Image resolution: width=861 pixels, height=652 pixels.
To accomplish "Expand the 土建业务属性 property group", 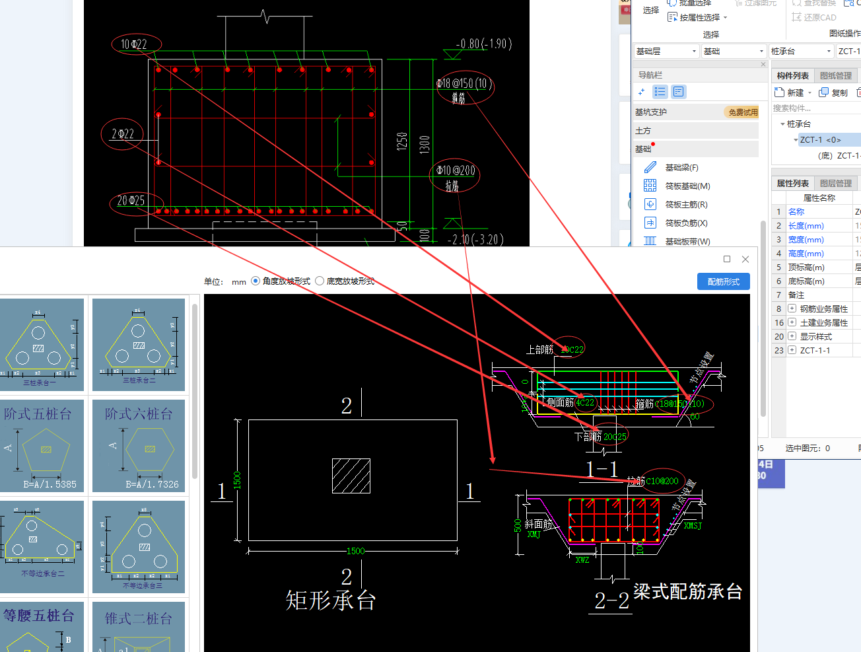I will [792, 322].
